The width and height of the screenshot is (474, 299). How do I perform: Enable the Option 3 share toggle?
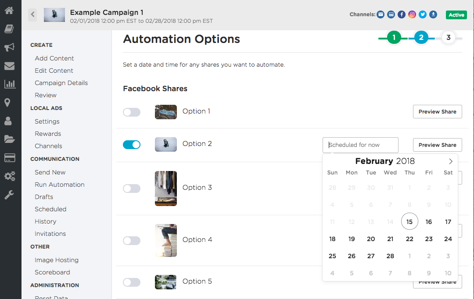[132, 189]
